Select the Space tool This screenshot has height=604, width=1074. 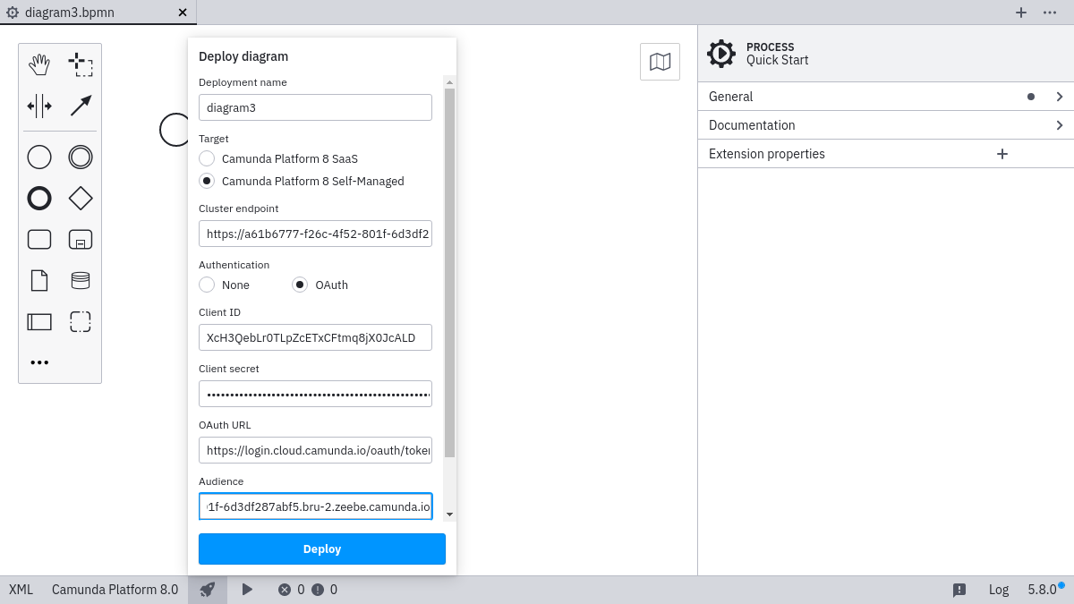(39, 106)
